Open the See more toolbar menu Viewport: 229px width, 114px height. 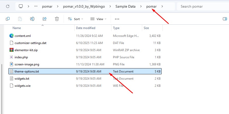[117, 19]
